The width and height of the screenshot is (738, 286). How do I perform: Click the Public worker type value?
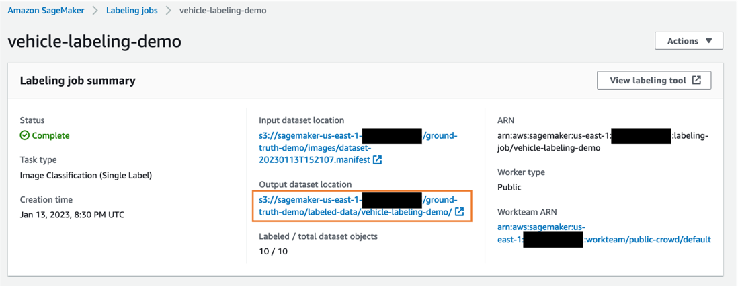click(509, 187)
